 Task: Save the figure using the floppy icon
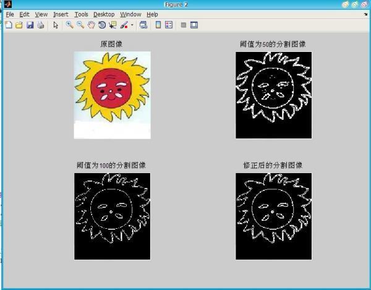click(x=30, y=25)
